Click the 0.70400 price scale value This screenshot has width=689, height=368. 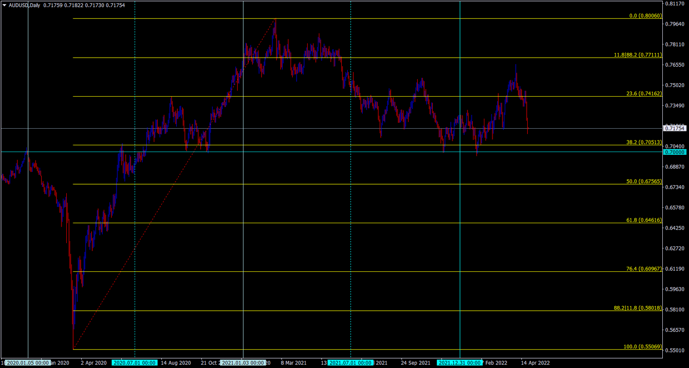(x=675, y=146)
